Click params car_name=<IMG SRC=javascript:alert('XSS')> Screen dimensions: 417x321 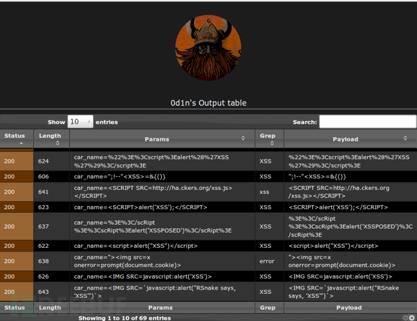pos(143,277)
